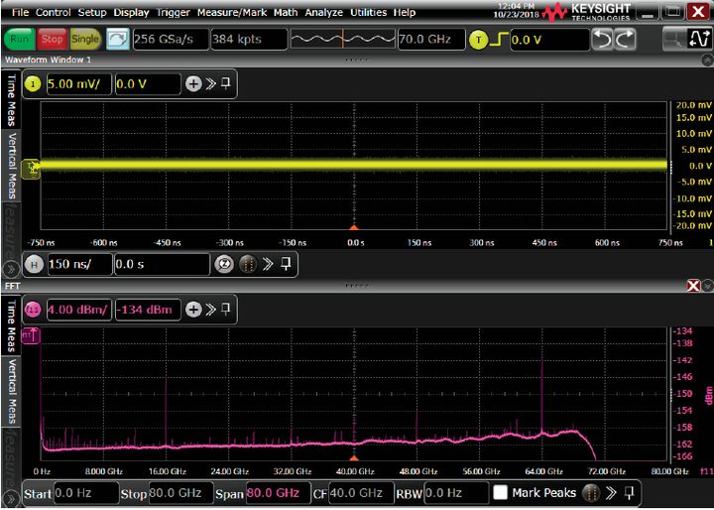Image resolution: width=714 pixels, height=510 pixels.
Task: Click the pin icon on FFT bottom bar
Action: tap(629, 493)
